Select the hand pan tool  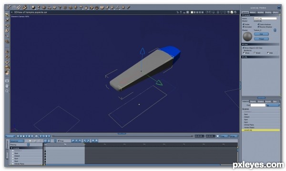(x=7, y=86)
